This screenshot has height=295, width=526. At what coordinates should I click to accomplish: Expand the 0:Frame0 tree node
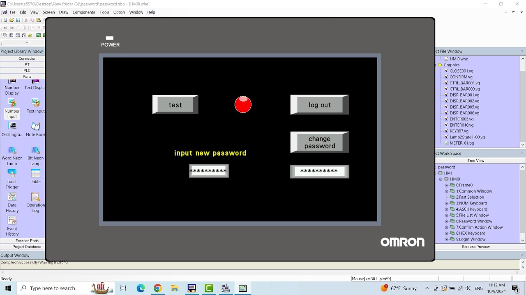click(x=447, y=185)
